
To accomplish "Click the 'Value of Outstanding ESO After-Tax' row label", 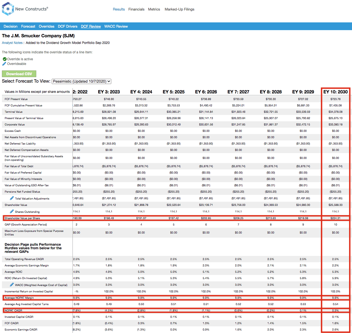I will (x=27, y=185).
